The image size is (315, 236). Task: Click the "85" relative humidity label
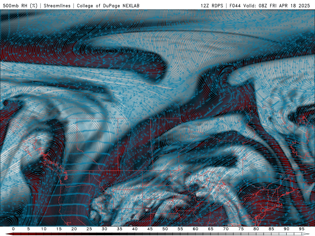click(271, 229)
